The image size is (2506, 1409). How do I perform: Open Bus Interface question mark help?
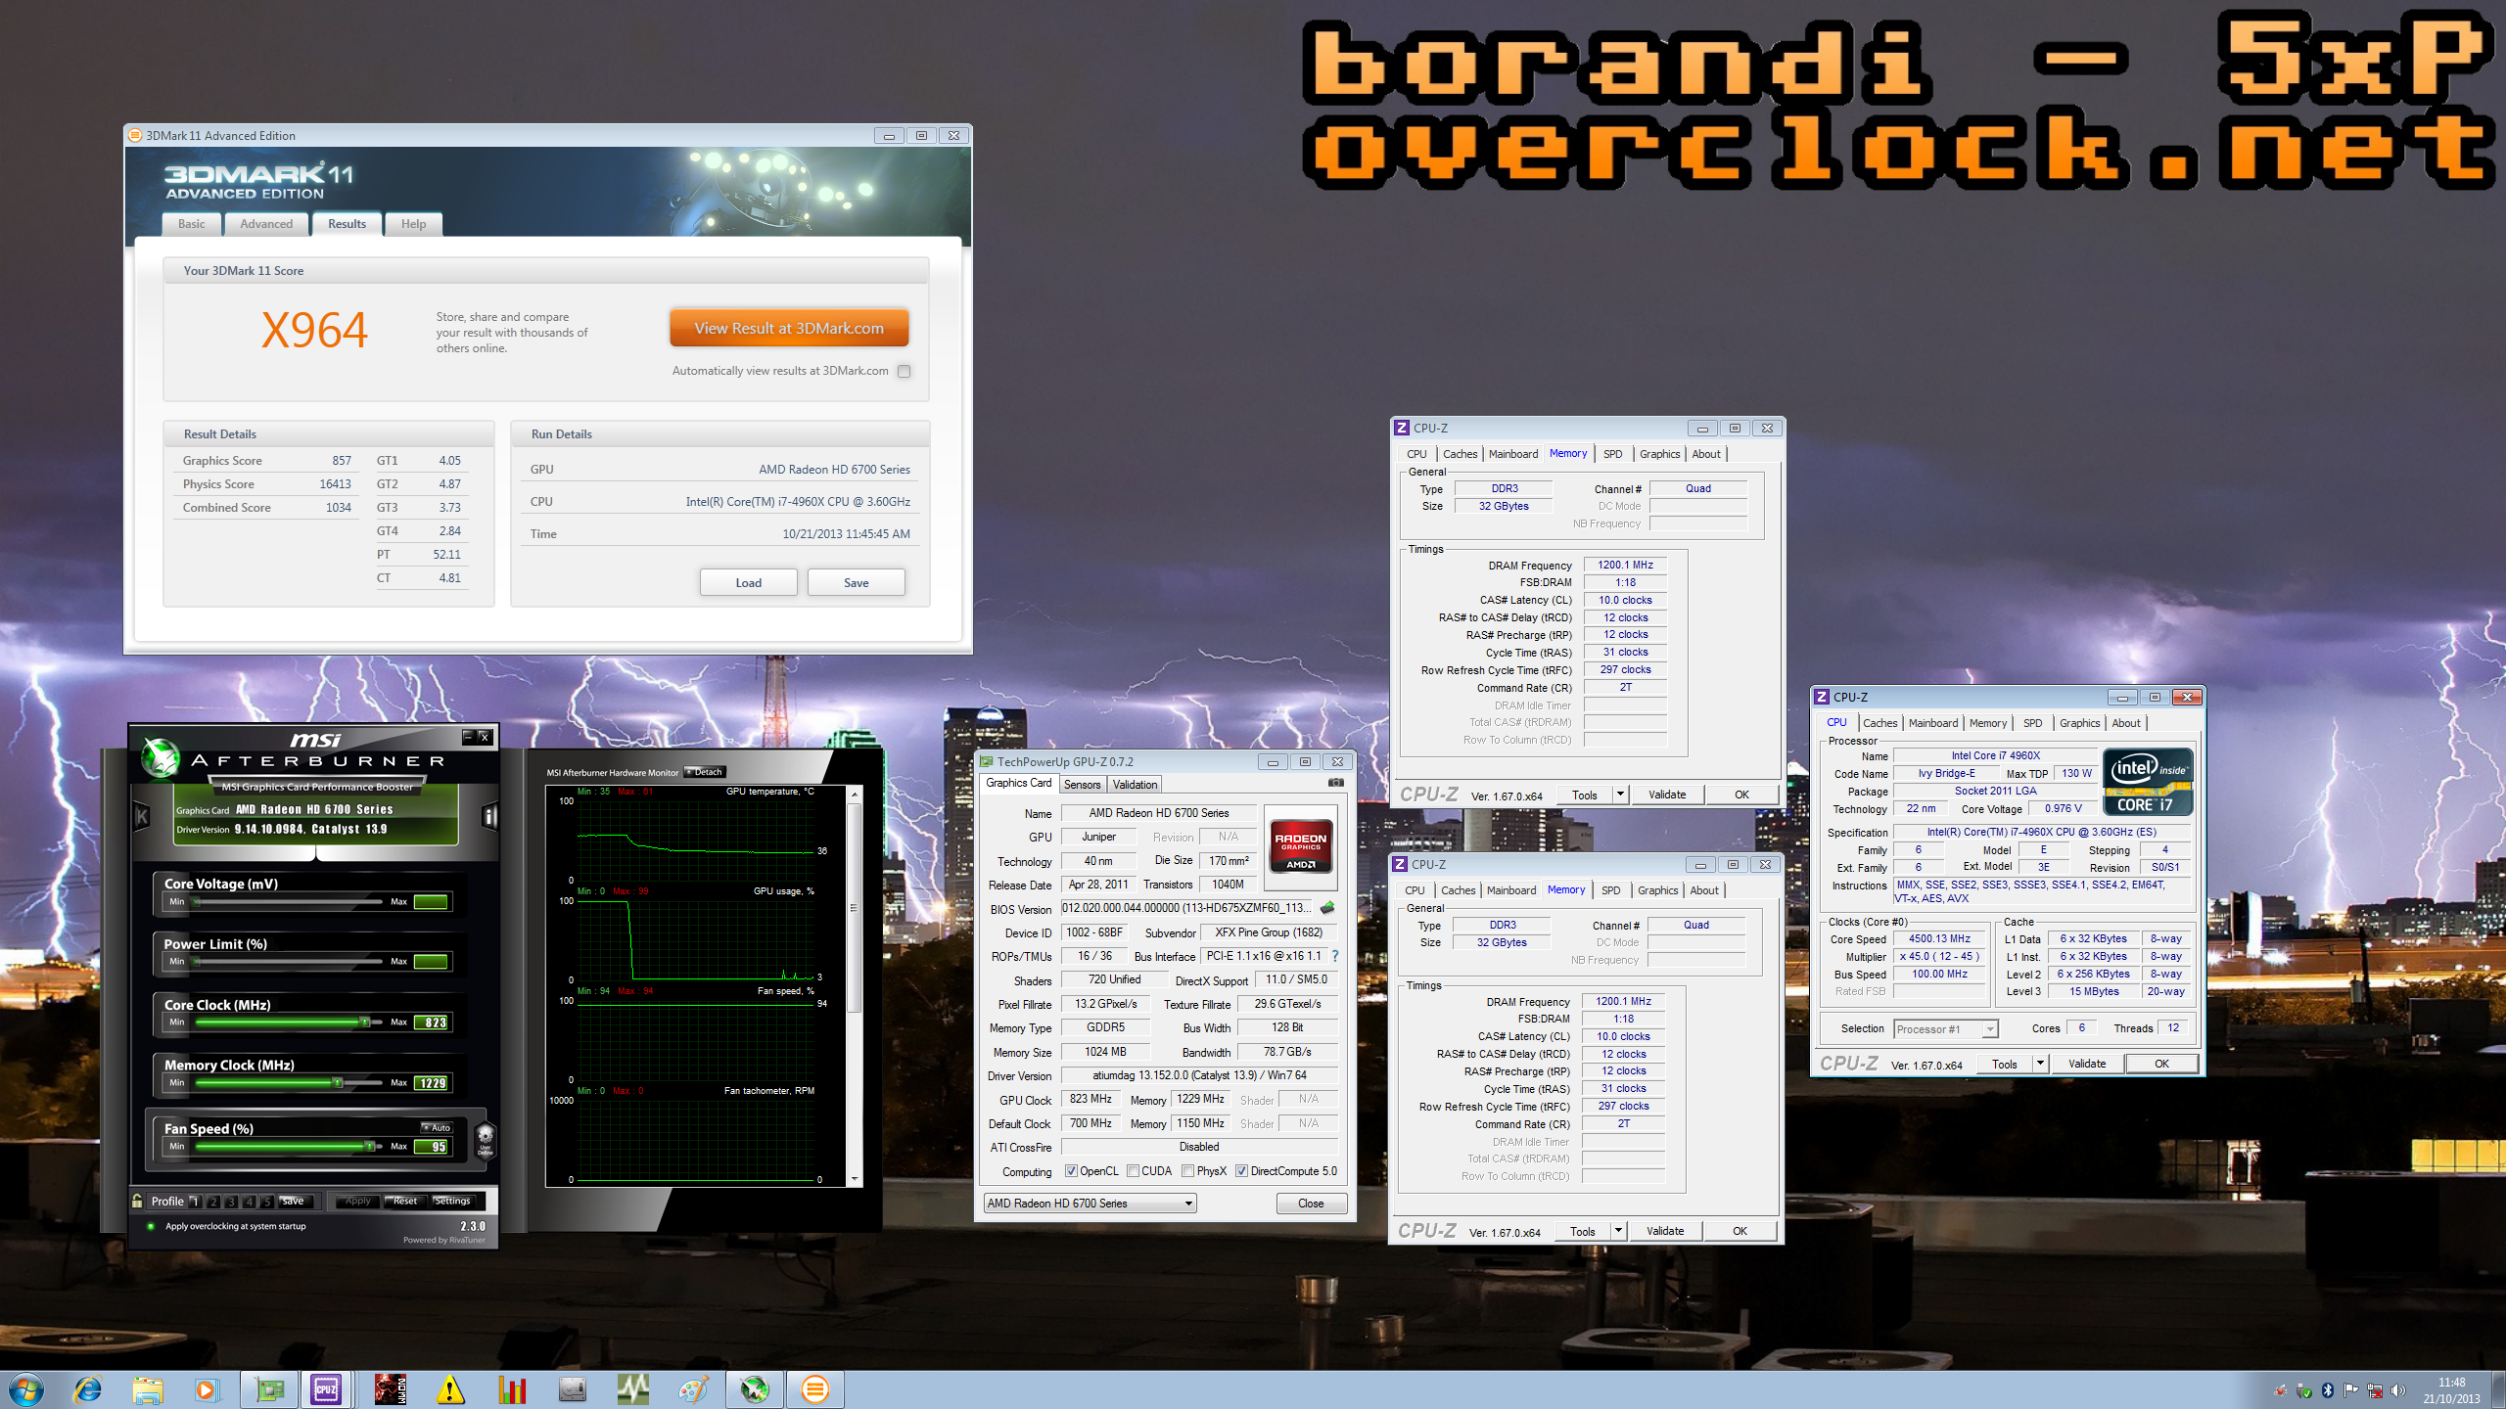pos(1335,956)
